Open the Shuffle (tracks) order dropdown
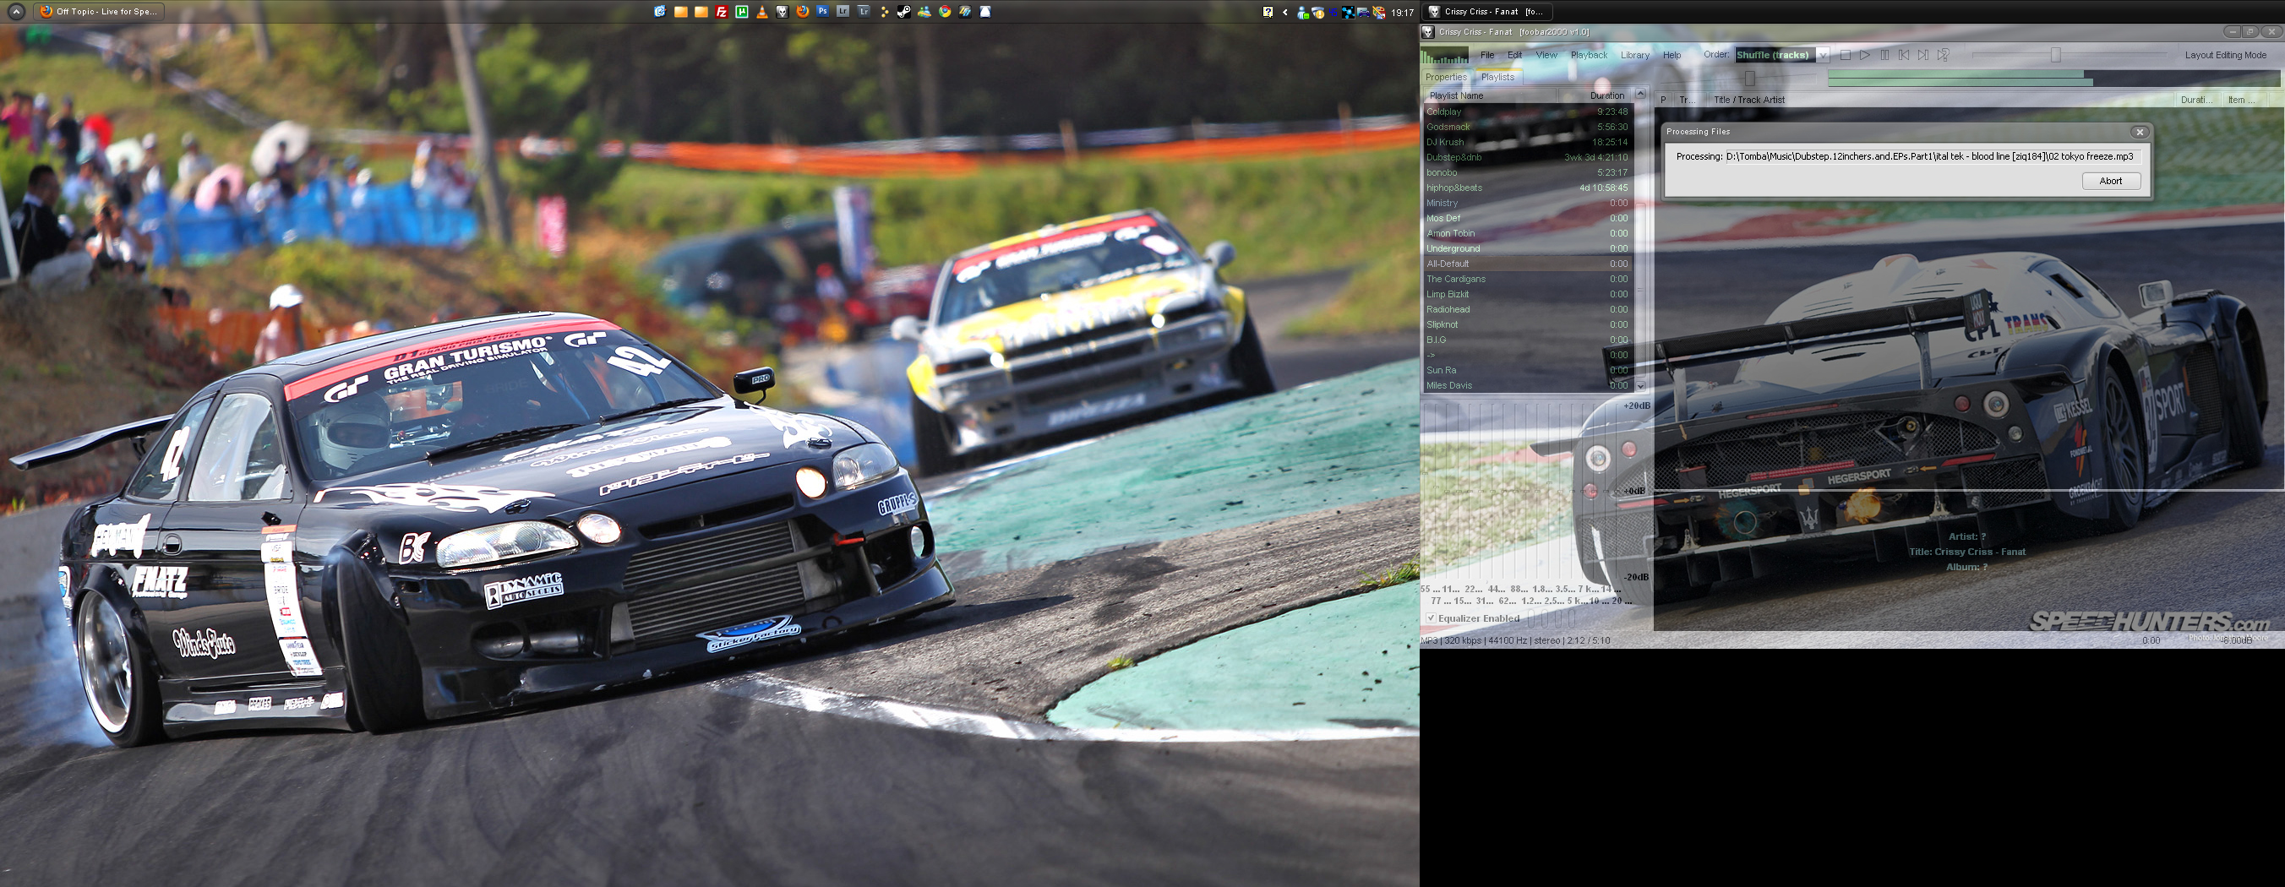This screenshot has height=887, width=2285. (1782, 55)
